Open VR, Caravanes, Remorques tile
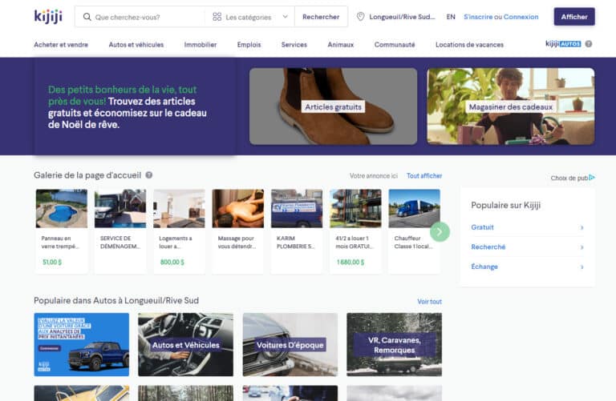616x401 pixels. click(x=394, y=344)
